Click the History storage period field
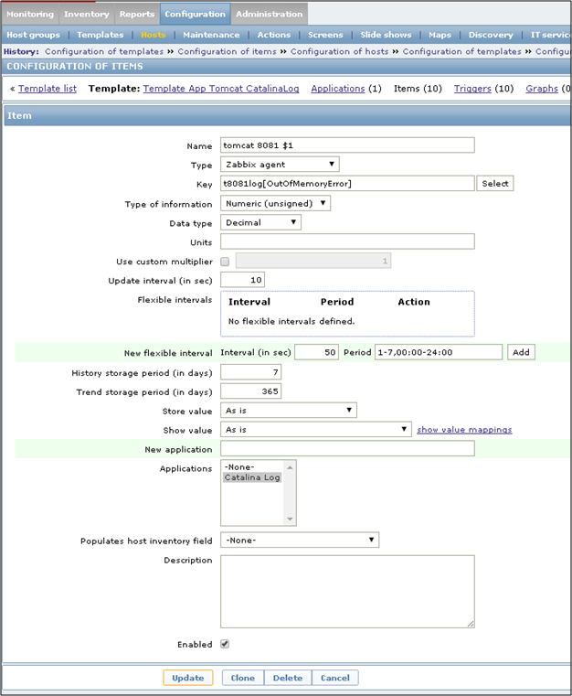572x696 pixels. [x=251, y=372]
